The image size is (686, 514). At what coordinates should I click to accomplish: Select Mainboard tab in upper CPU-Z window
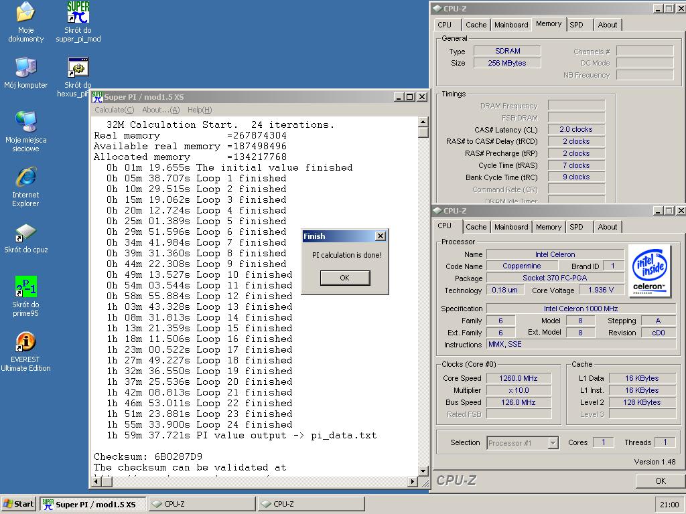pos(511,25)
